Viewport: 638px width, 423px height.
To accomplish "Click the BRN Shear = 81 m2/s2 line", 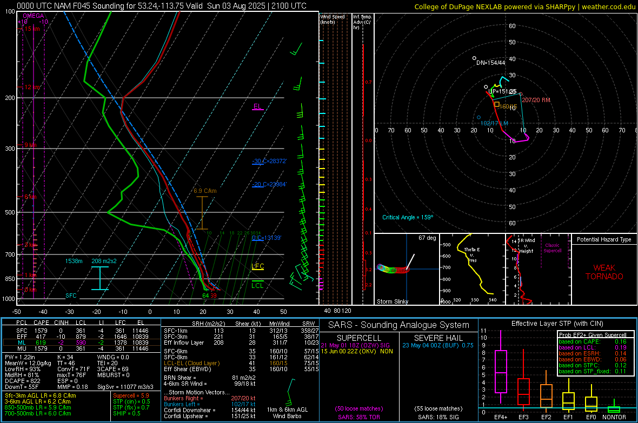I will click(210, 378).
